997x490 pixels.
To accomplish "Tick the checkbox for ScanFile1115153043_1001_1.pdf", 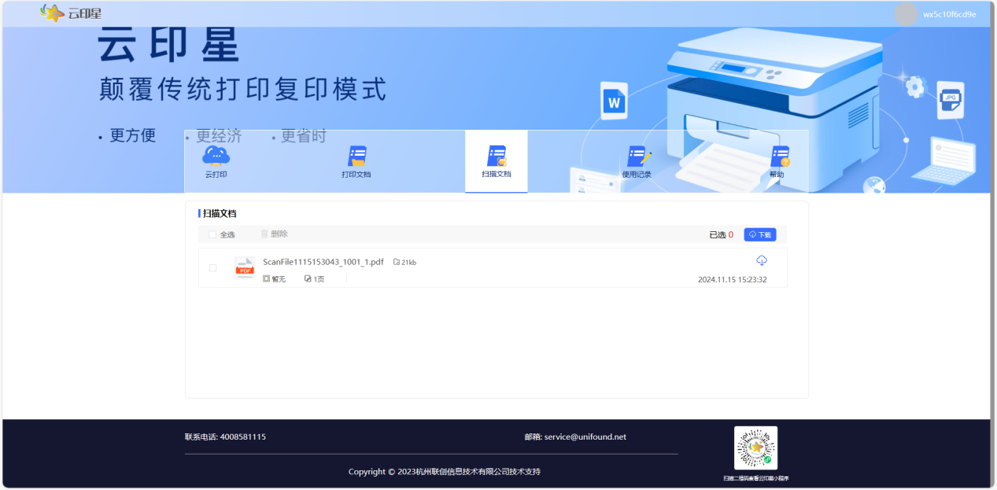I will 212,268.
